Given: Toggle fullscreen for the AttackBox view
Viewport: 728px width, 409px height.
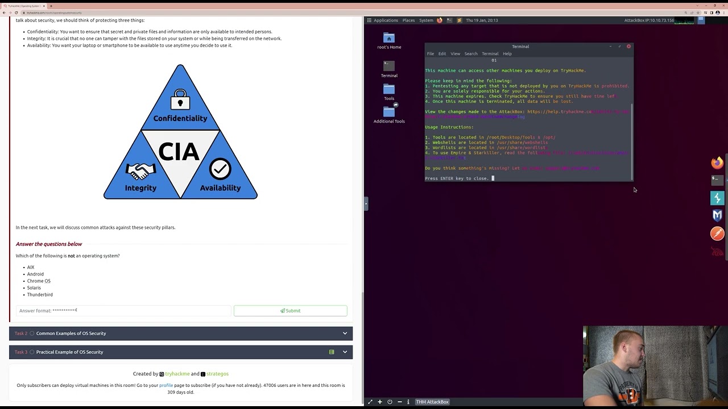Looking at the screenshot, I should (x=370, y=402).
